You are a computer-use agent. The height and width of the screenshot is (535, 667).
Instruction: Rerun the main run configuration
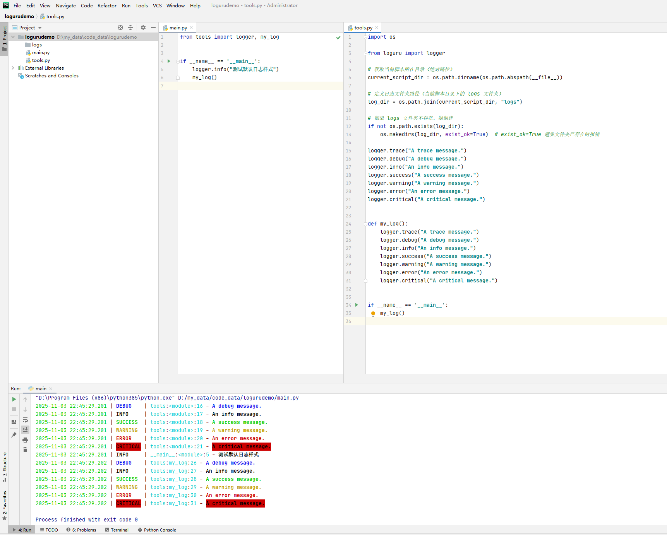pos(14,399)
